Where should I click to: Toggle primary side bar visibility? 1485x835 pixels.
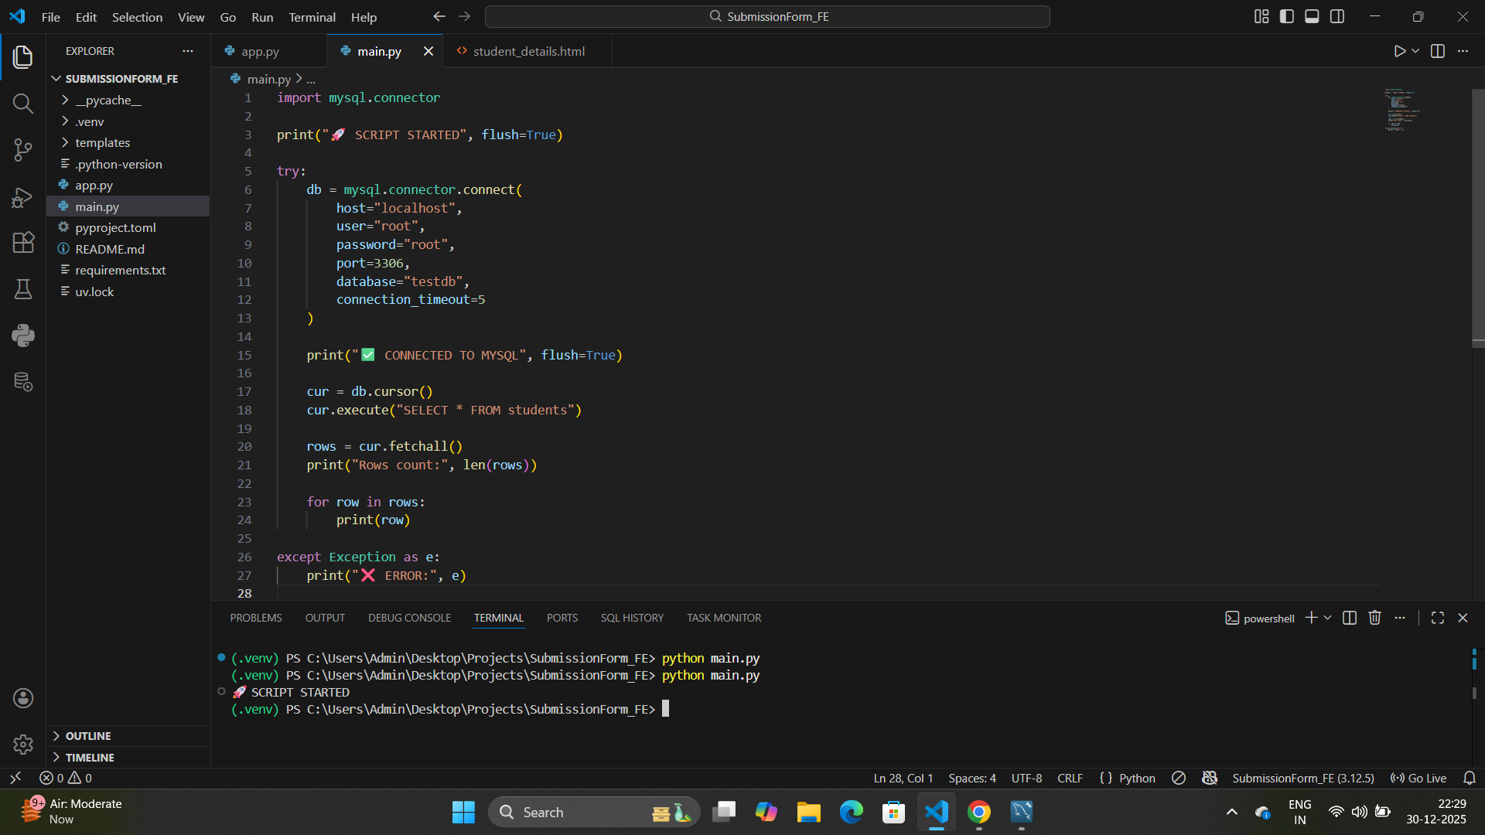[1287, 16]
